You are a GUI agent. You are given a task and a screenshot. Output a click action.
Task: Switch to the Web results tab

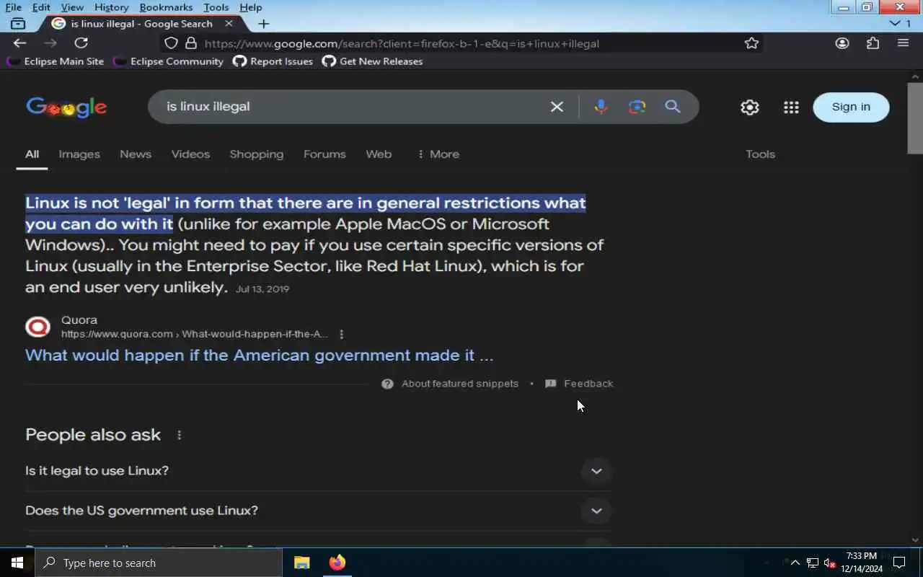pyautogui.click(x=379, y=154)
